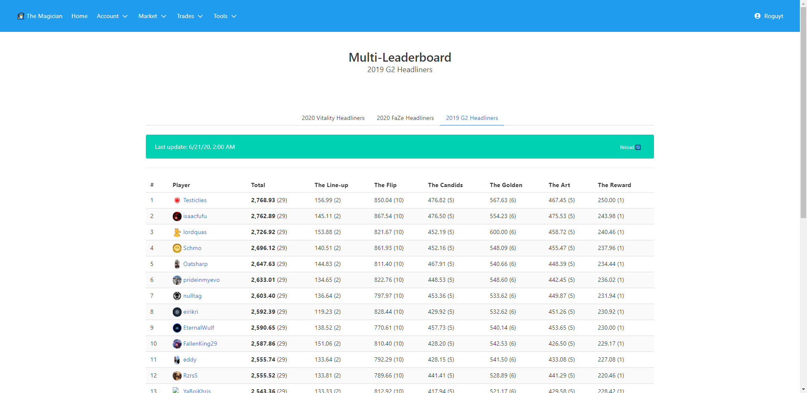This screenshot has width=807, height=393.
Task: Switch to 2020 FaZe Headliners tab
Action: [405, 118]
